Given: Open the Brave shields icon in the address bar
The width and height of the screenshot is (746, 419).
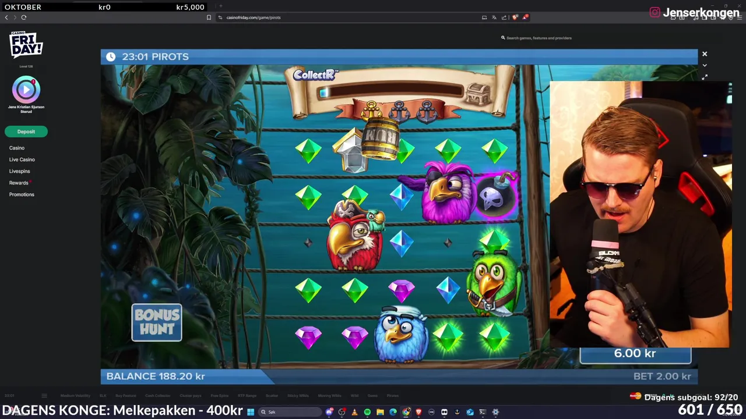Looking at the screenshot, I should [x=515, y=17].
